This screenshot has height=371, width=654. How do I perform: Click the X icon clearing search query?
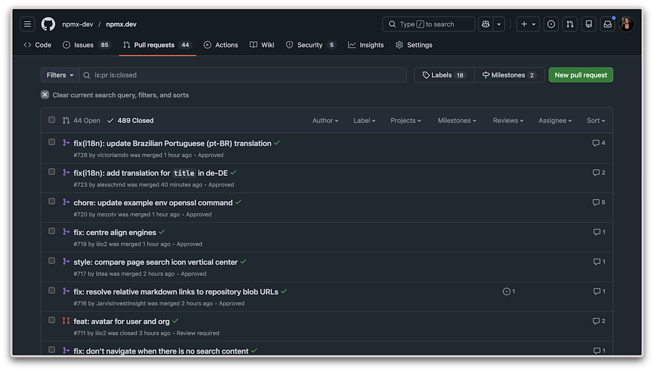pos(45,95)
